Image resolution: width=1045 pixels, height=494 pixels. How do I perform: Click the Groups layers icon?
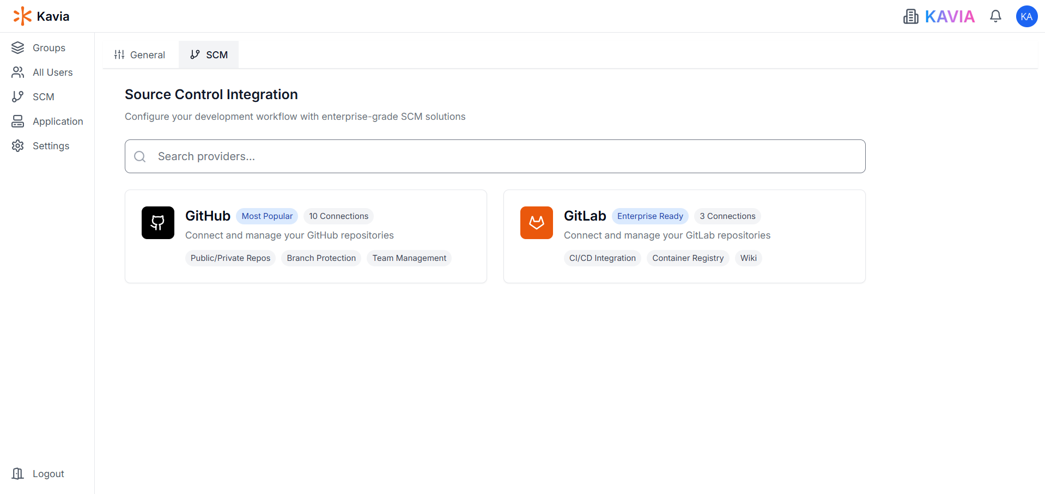click(18, 48)
